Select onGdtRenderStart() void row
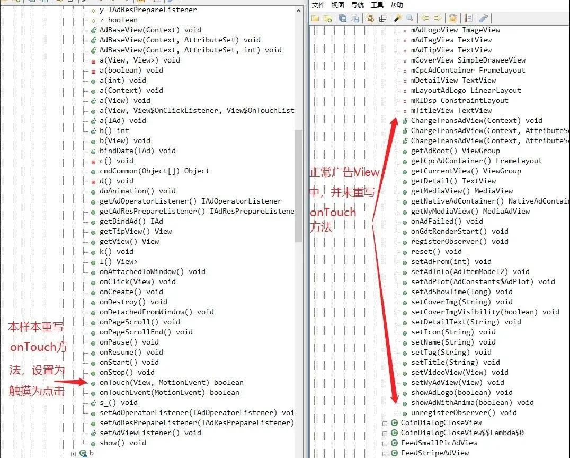Viewport: 570px width, 458px height. (x=459, y=231)
